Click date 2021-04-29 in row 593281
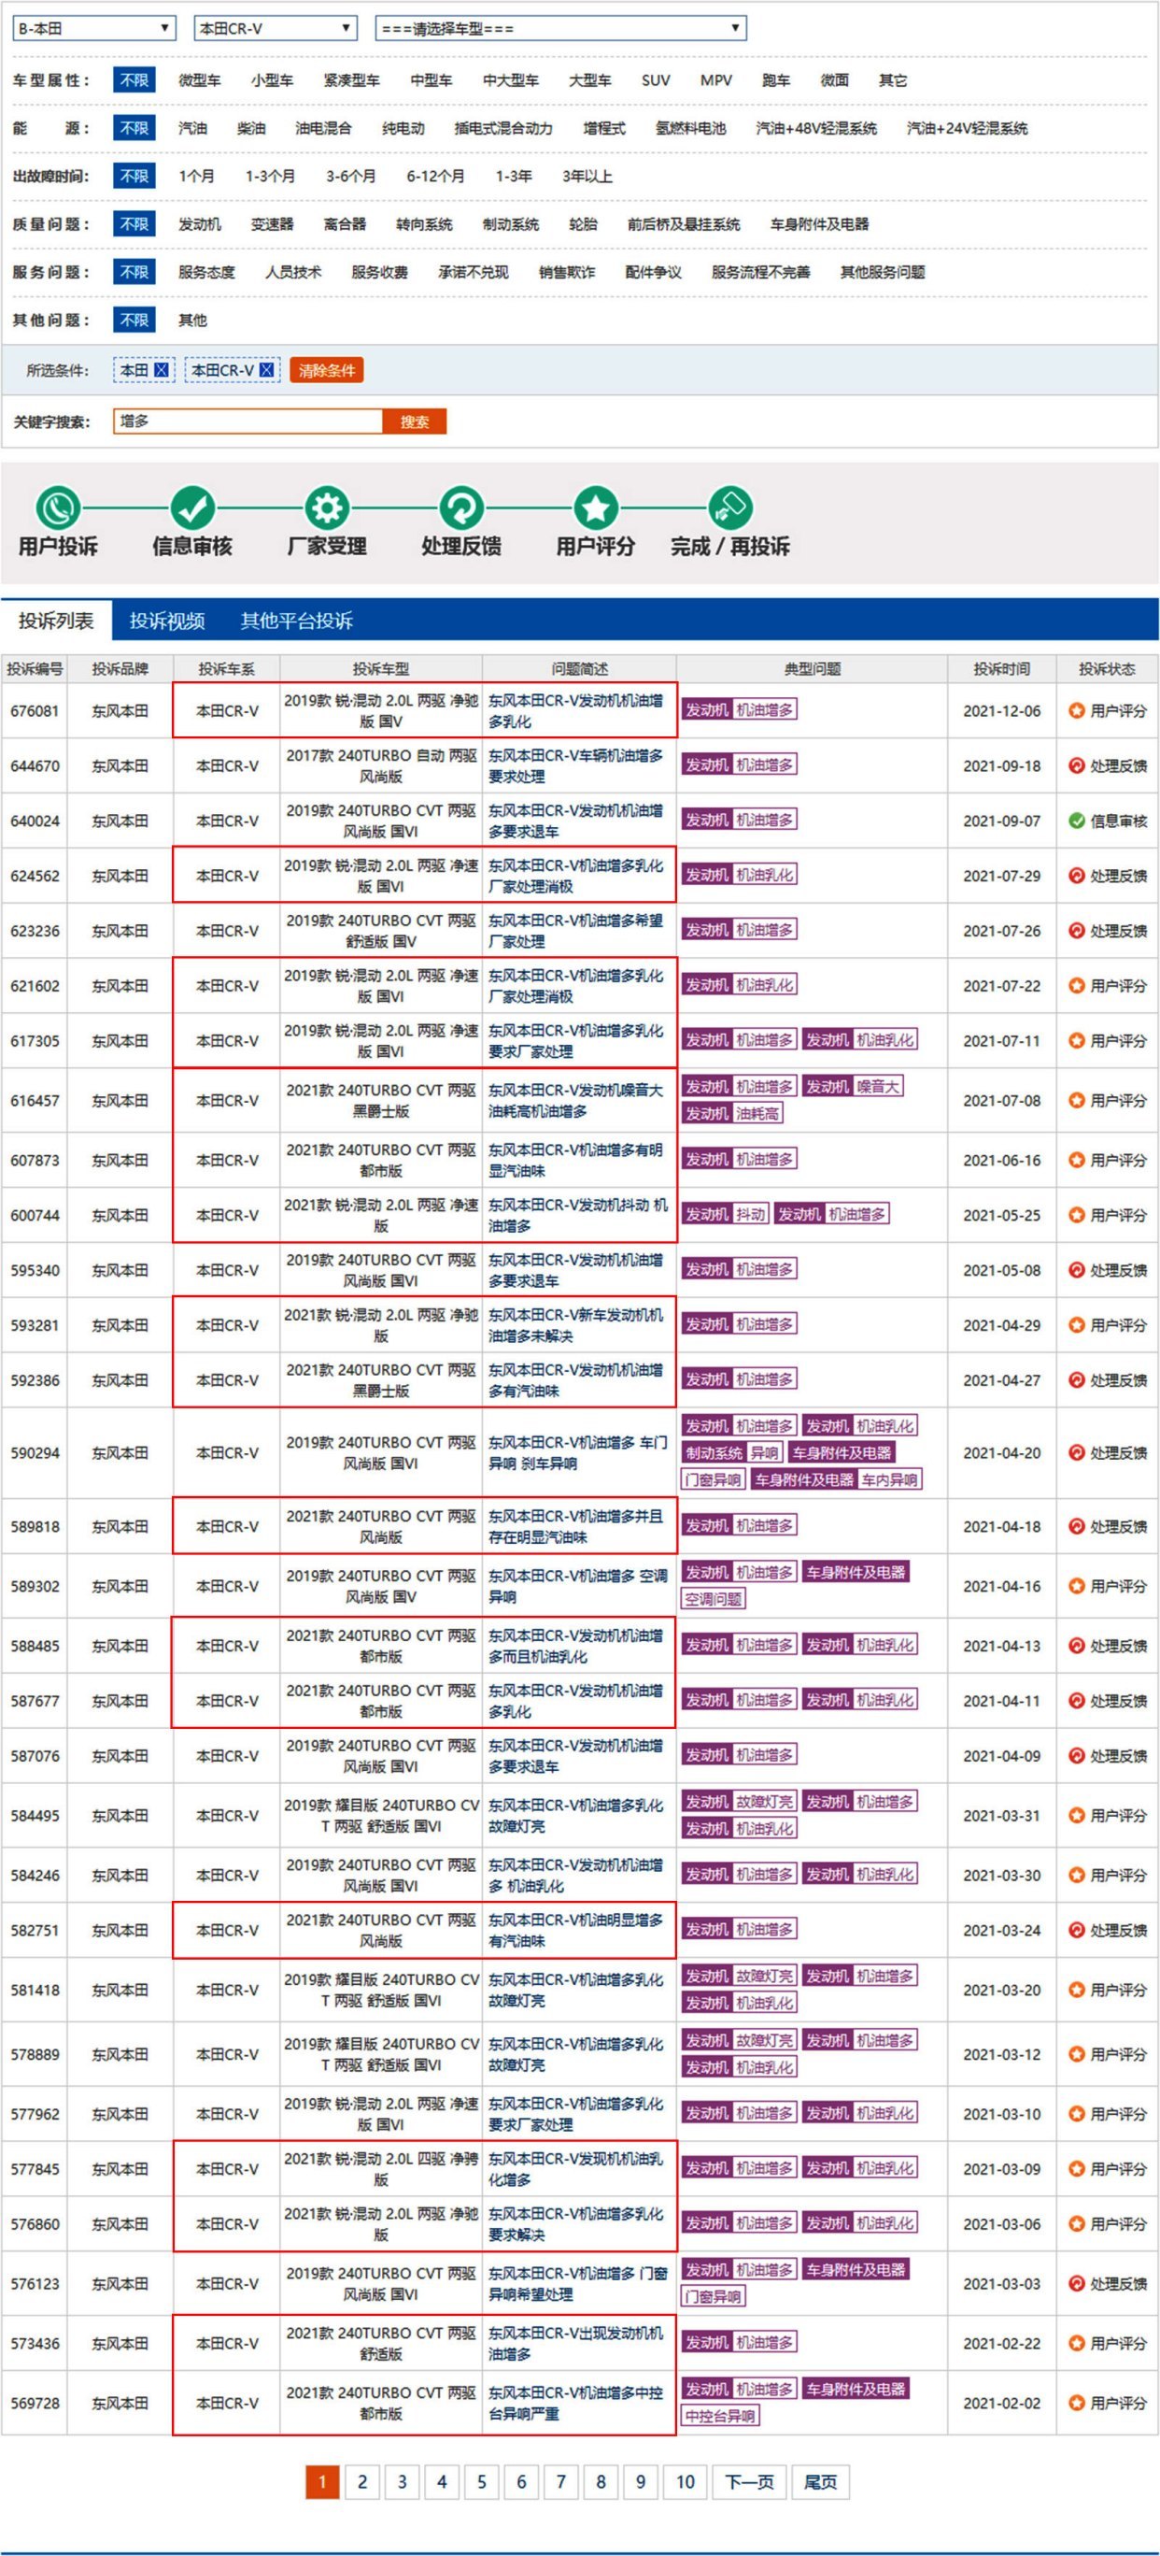 (x=1001, y=1324)
